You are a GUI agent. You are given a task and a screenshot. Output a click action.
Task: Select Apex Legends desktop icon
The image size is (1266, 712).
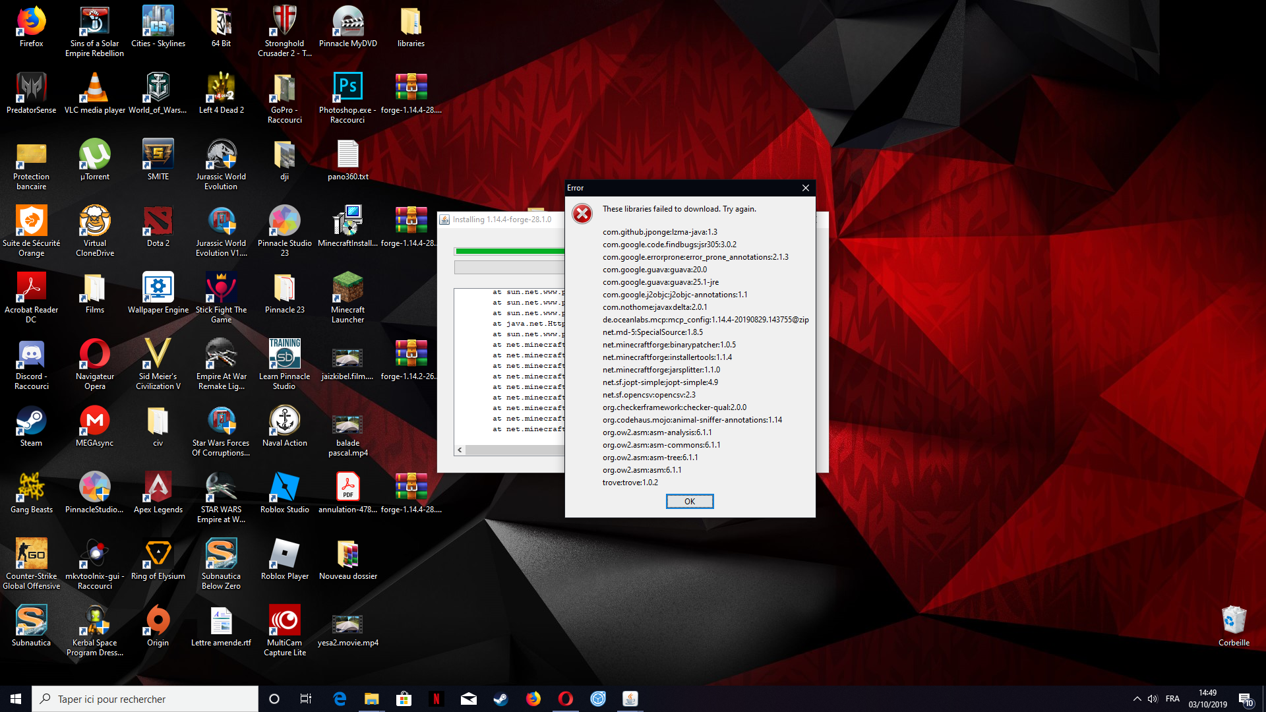click(158, 494)
